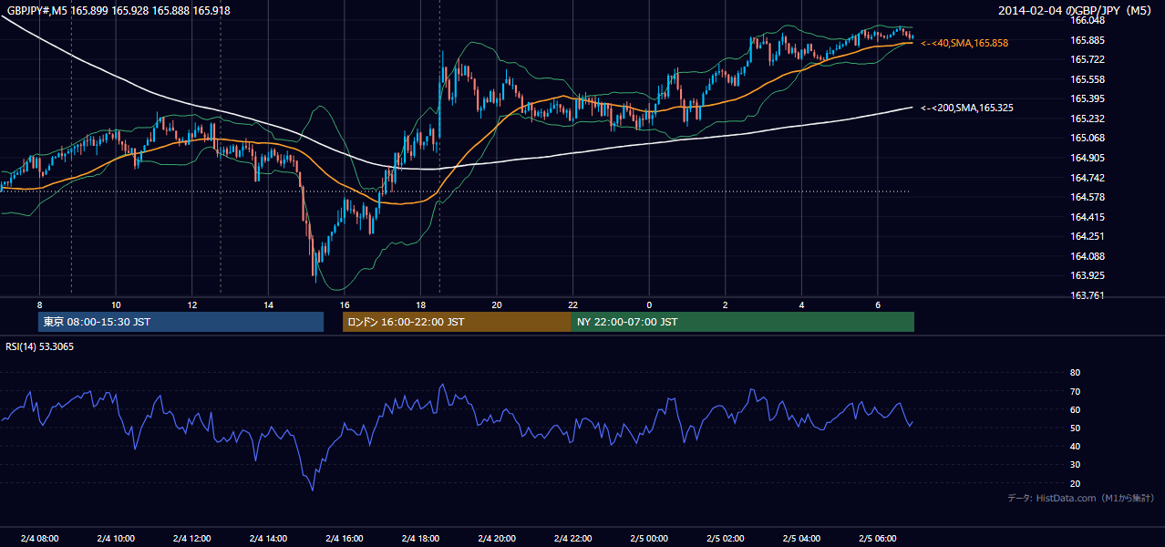Click the 2/5 02:00 date axis label

[725, 538]
